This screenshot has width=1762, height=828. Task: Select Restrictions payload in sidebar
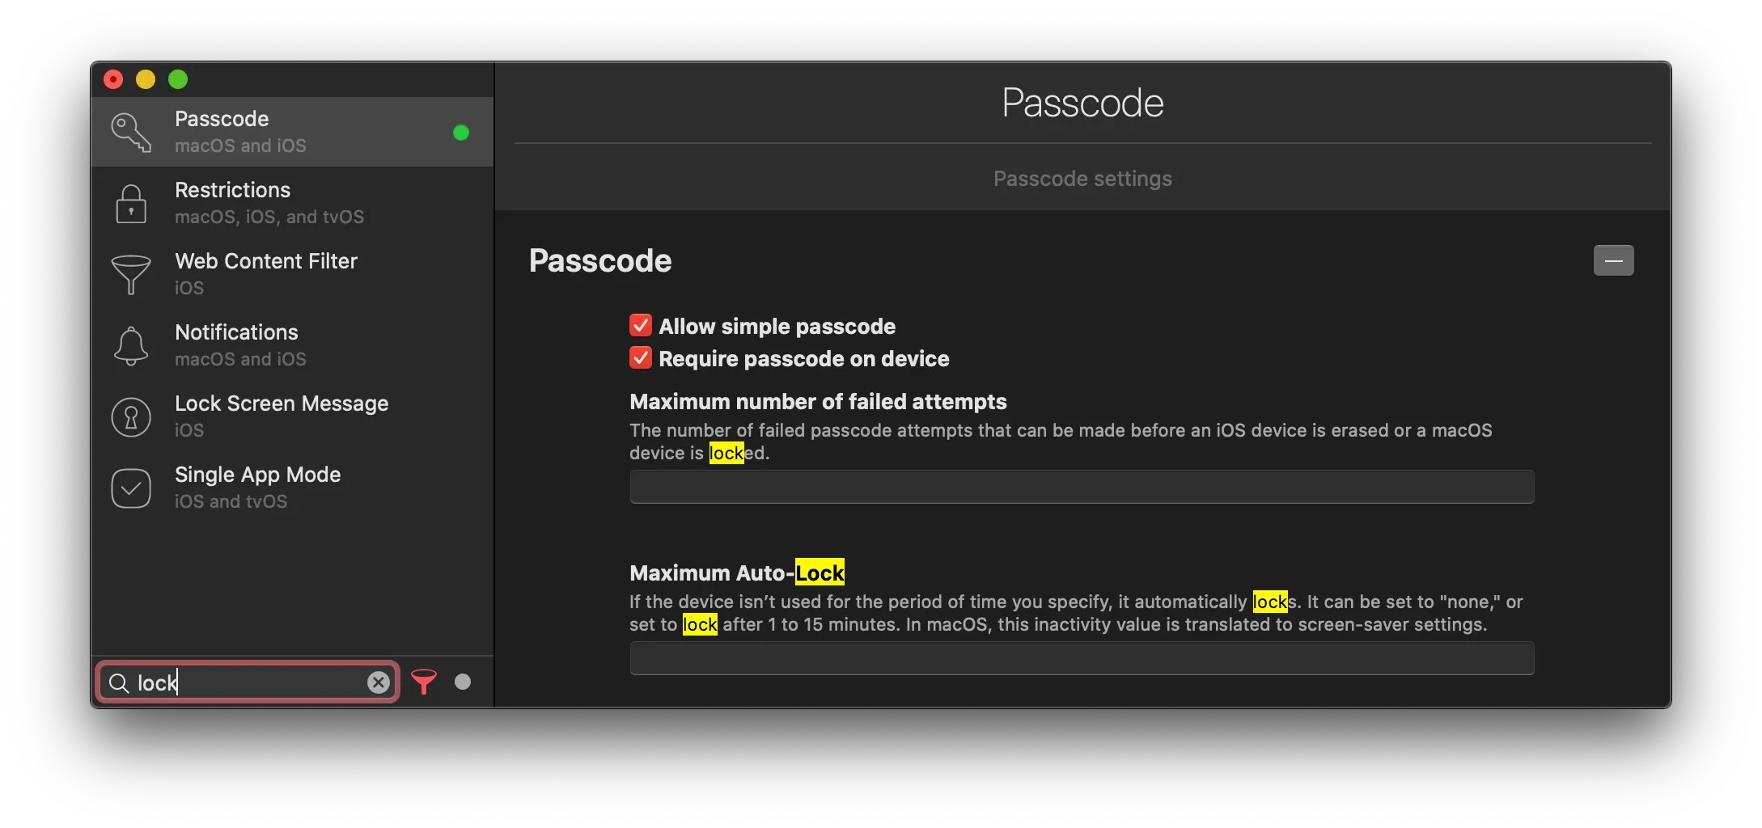tap(233, 191)
